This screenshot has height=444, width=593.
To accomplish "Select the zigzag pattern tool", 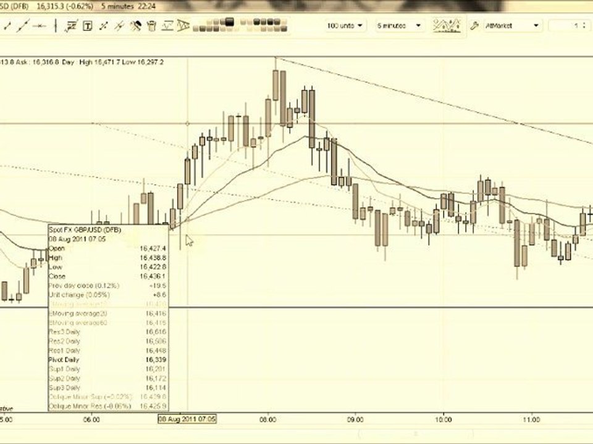I will [x=167, y=26].
